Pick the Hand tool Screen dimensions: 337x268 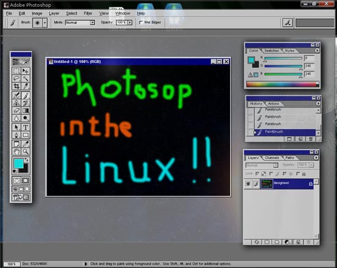pyautogui.click(x=17, y=152)
